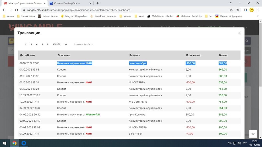Navigate back with the browser back arrow
262x147 pixels.
pyautogui.click(x=4, y=10)
